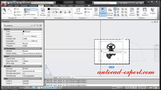Select the Pan tool
Viewport: 161px width, 90px height.
click(x=17, y=9)
